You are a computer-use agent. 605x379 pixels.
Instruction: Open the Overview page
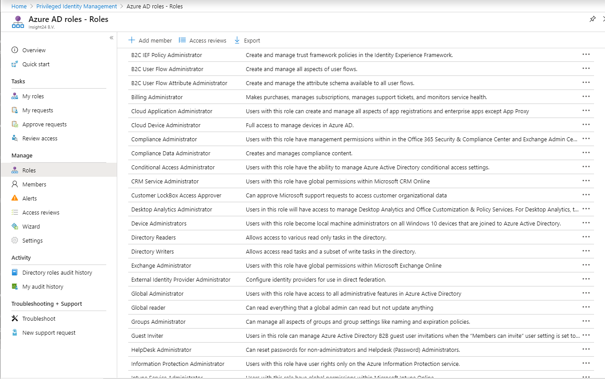pos(34,50)
